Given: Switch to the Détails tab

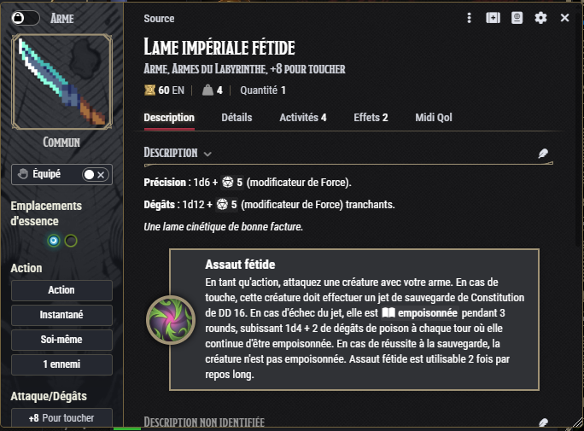Looking at the screenshot, I should pos(237,118).
